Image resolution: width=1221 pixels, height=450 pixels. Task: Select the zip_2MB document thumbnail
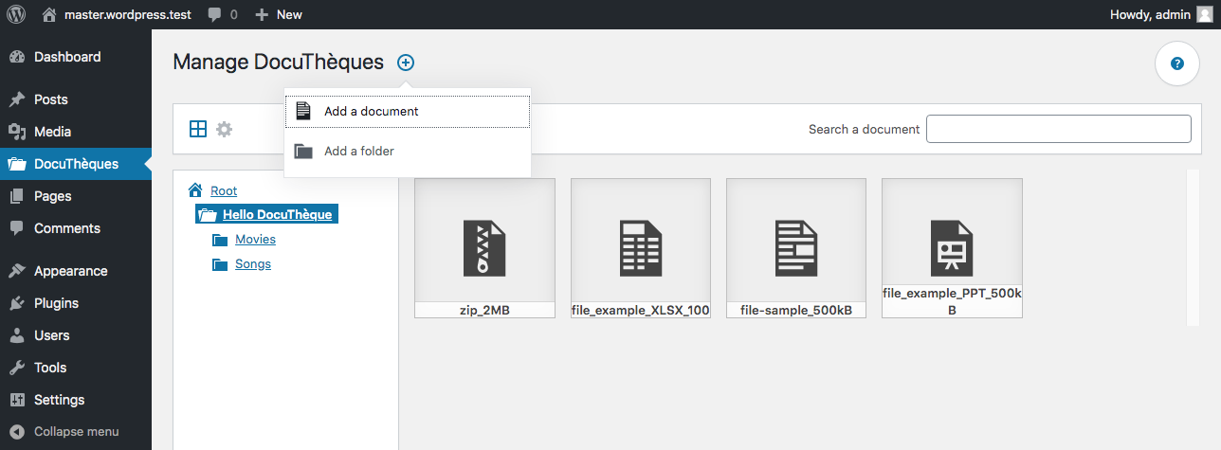pyautogui.click(x=484, y=248)
